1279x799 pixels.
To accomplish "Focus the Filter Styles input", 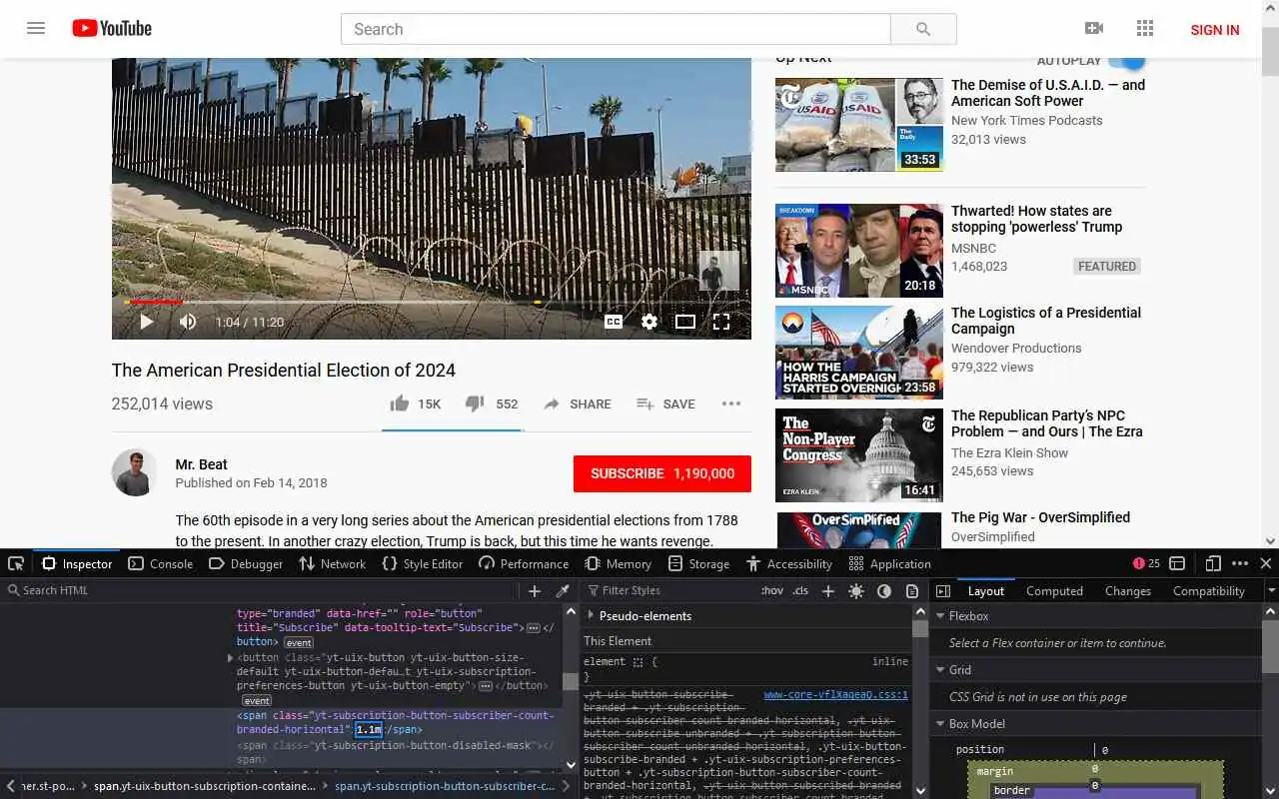I will (x=669, y=590).
